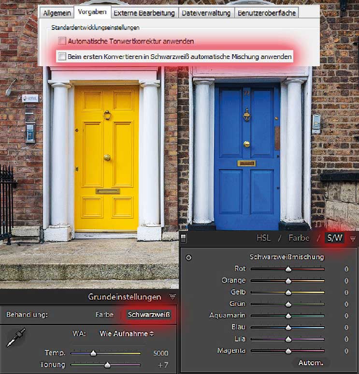The image size is (359, 374).
Task: Click the Gelb value 0 field
Action: tap(346, 292)
